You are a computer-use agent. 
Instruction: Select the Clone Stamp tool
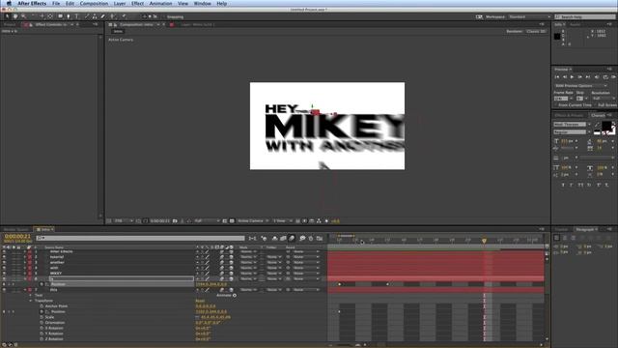95,16
